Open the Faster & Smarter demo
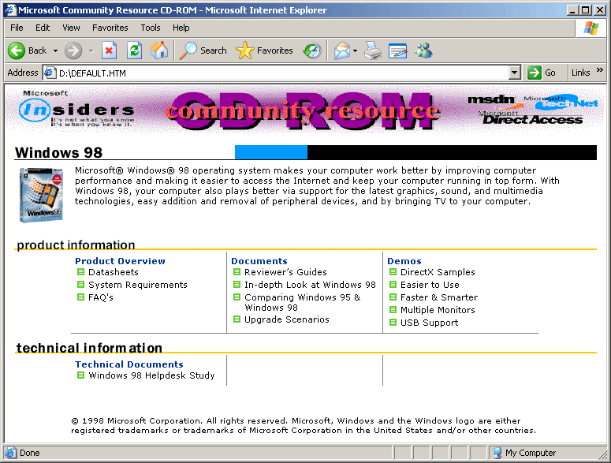Image resolution: width=611 pixels, height=463 pixels. coord(439,297)
